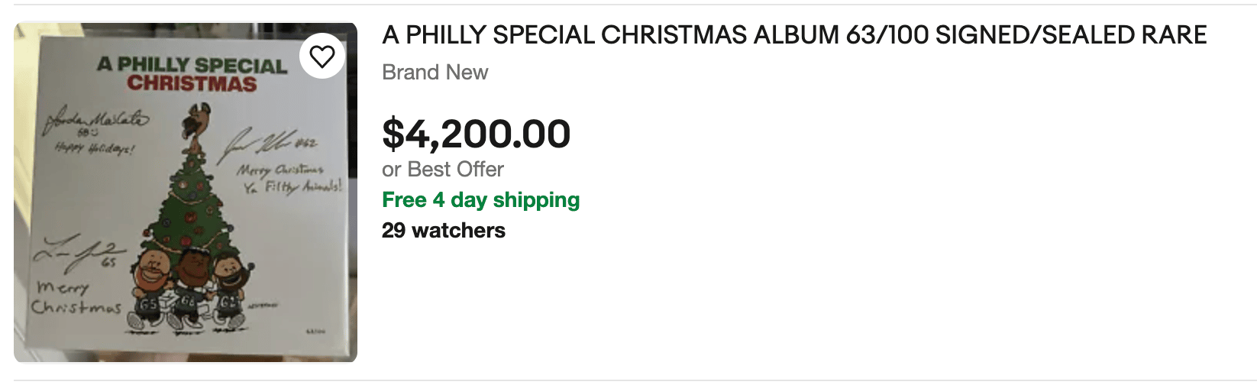Click the red "CHRISTMAS" word on the cover
Screen dimensions: 1257x385
click(x=192, y=83)
